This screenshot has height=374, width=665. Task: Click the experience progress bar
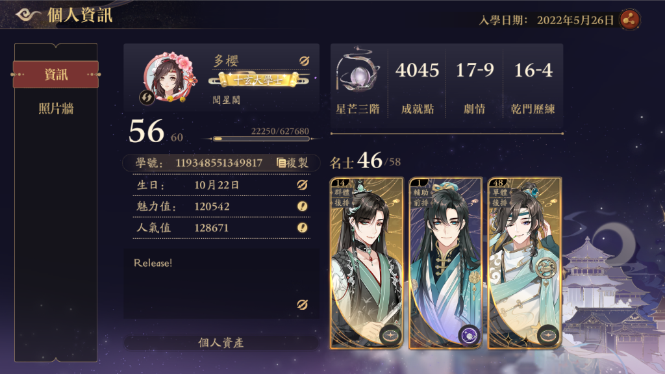(261, 139)
